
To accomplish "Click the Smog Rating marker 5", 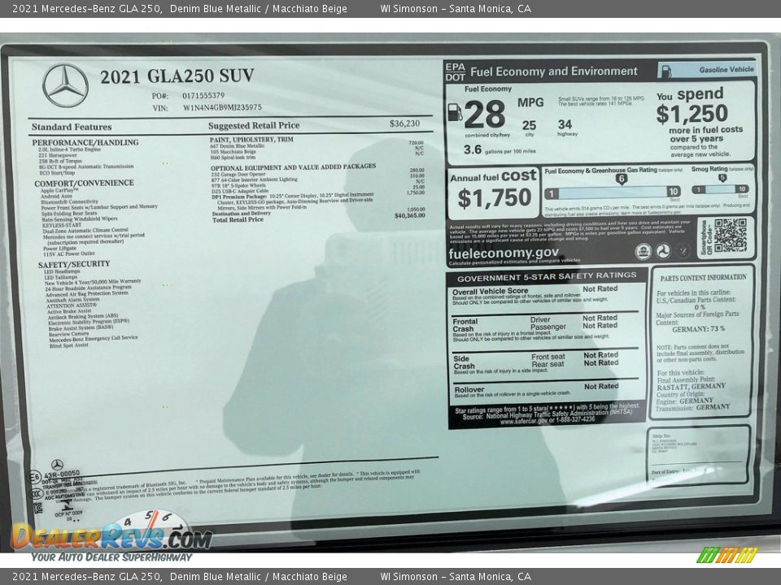I will 722,178.
